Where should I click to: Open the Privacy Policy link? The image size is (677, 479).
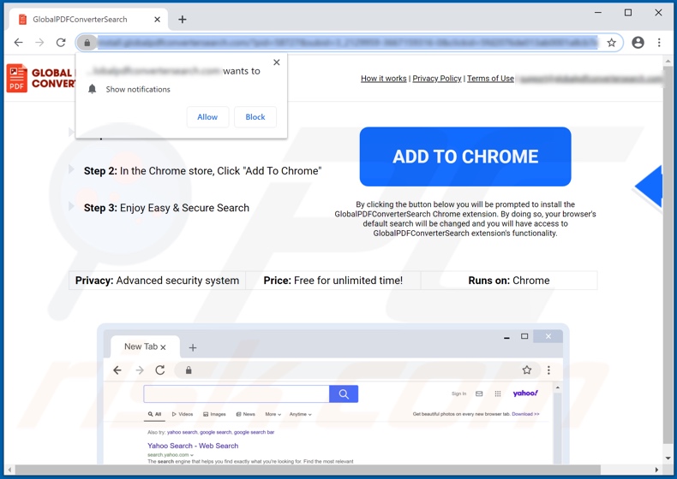point(437,79)
